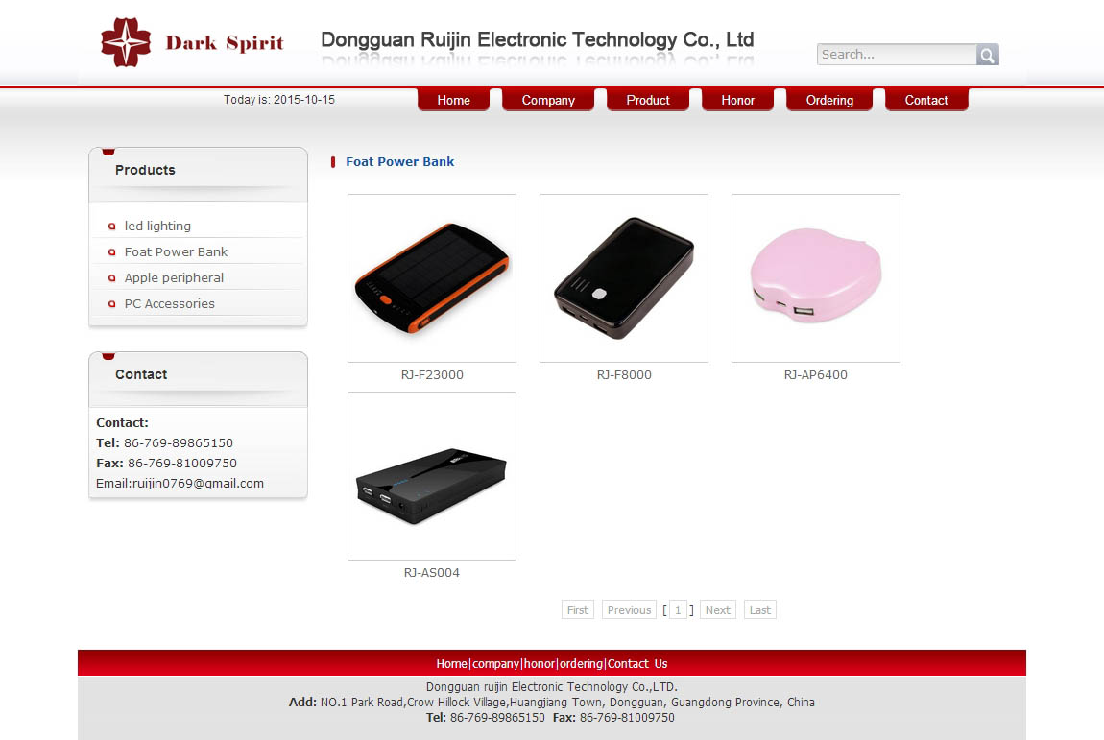
Task: Click the bullet icon beside led lighting
Action: tap(111, 226)
